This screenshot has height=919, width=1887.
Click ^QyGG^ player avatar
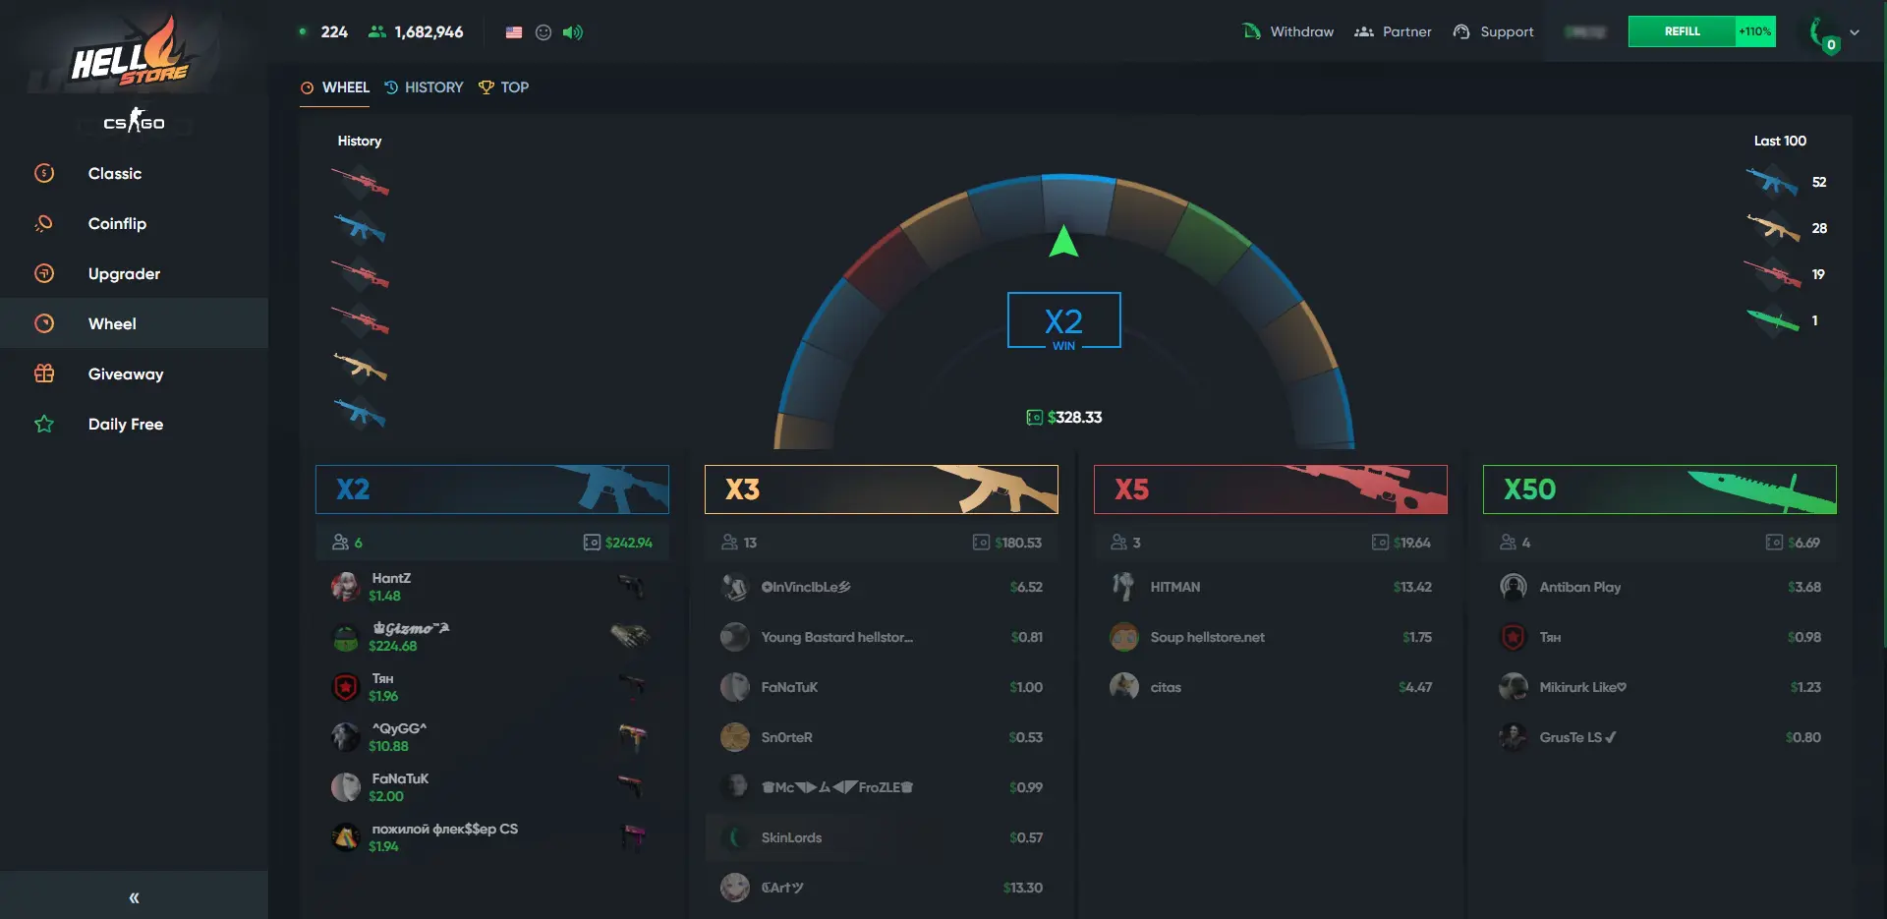(x=346, y=737)
